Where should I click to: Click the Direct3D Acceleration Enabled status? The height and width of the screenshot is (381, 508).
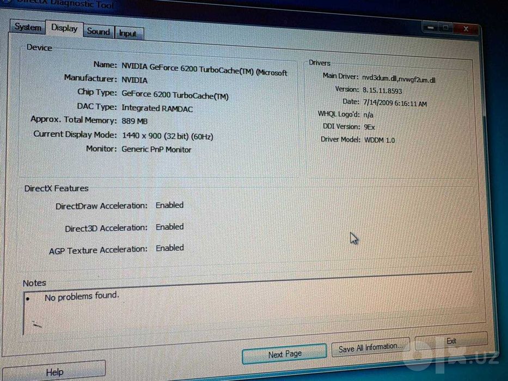[169, 227]
